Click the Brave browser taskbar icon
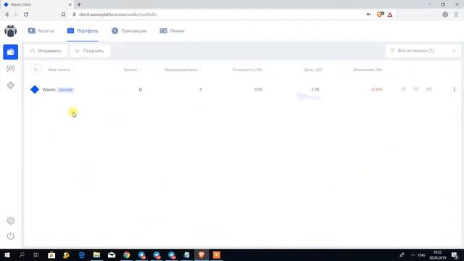This screenshot has height=261, width=464. (x=202, y=254)
